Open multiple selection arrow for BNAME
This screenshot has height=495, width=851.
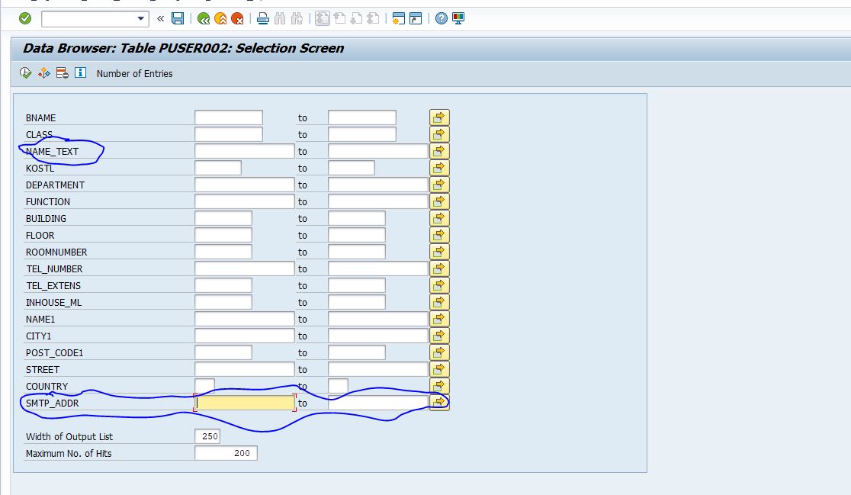pyautogui.click(x=439, y=117)
